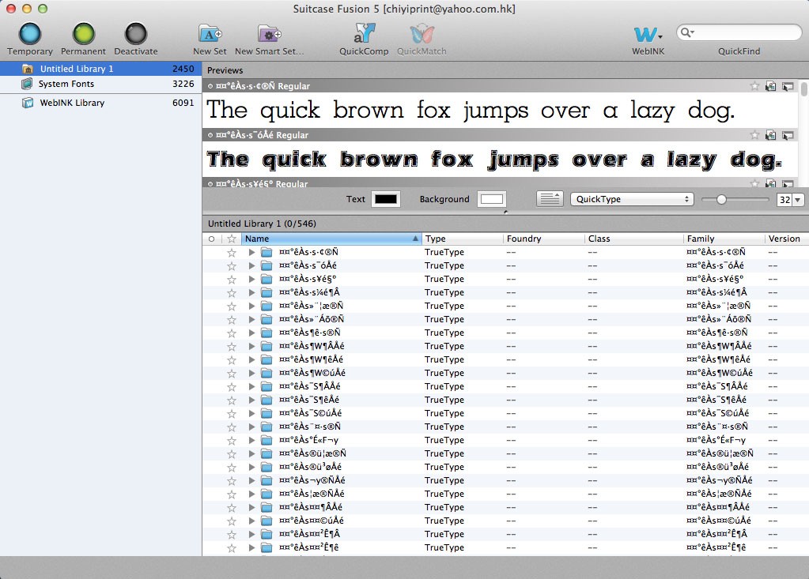This screenshot has width=809, height=579.
Task: Click the text alignment preview button
Action: tap(550, 199)
